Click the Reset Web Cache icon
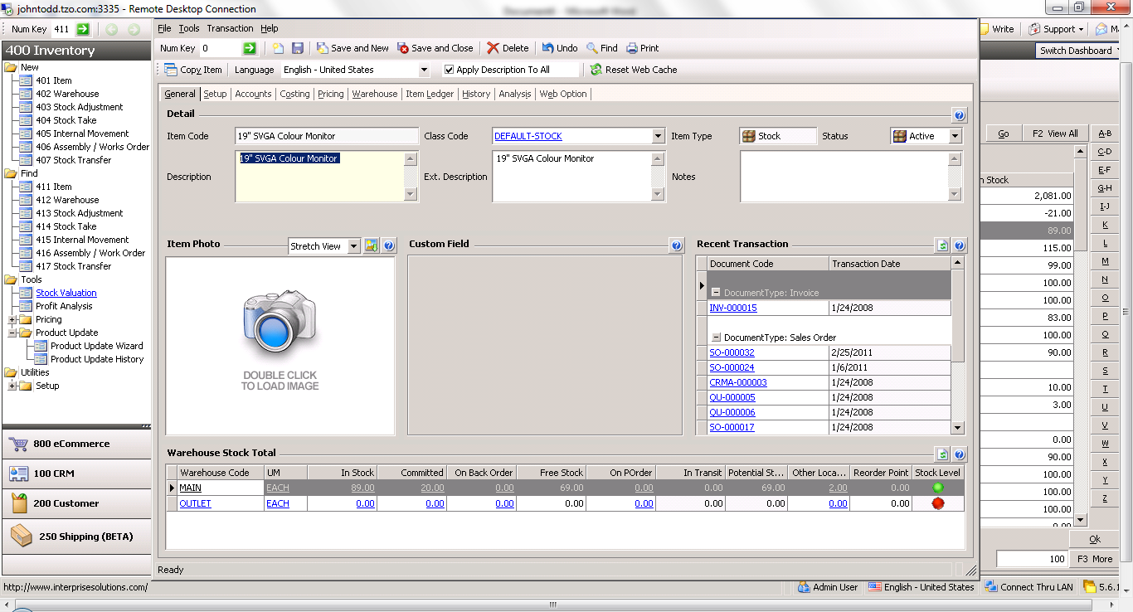 pyautogui.click(x=596, y=70)
